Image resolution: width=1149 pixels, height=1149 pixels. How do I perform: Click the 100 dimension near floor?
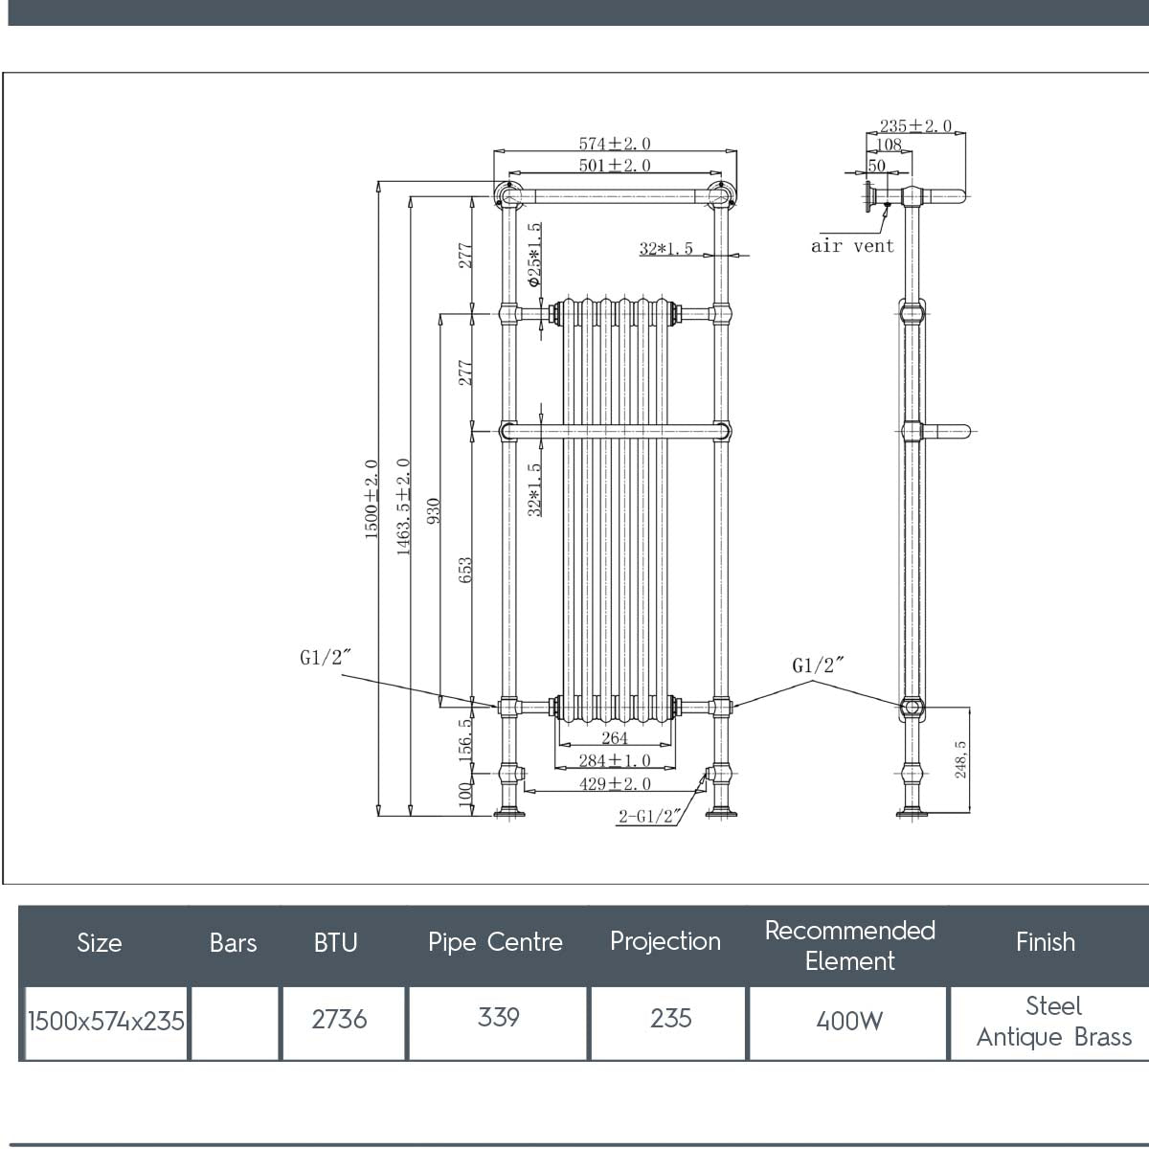point(465,794)
